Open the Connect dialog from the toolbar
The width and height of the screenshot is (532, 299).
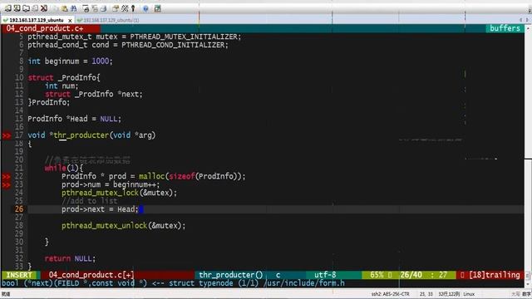7,8
